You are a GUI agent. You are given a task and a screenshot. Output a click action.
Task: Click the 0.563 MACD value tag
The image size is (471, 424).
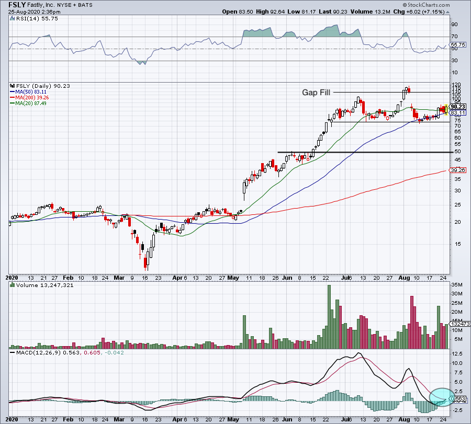(x=457, y=399)
